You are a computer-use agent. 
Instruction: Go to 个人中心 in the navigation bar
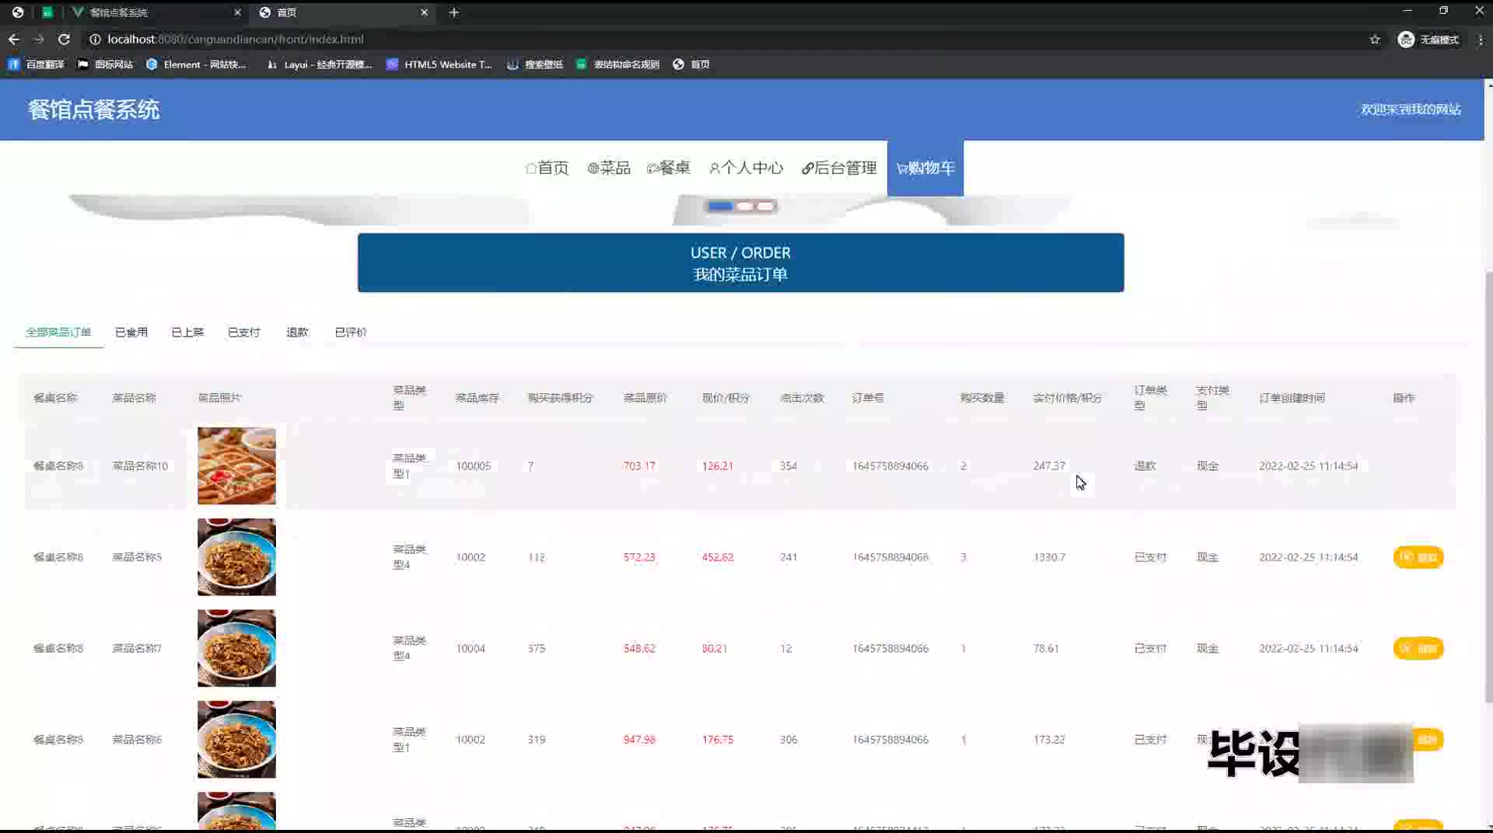[x=746, y=168]
